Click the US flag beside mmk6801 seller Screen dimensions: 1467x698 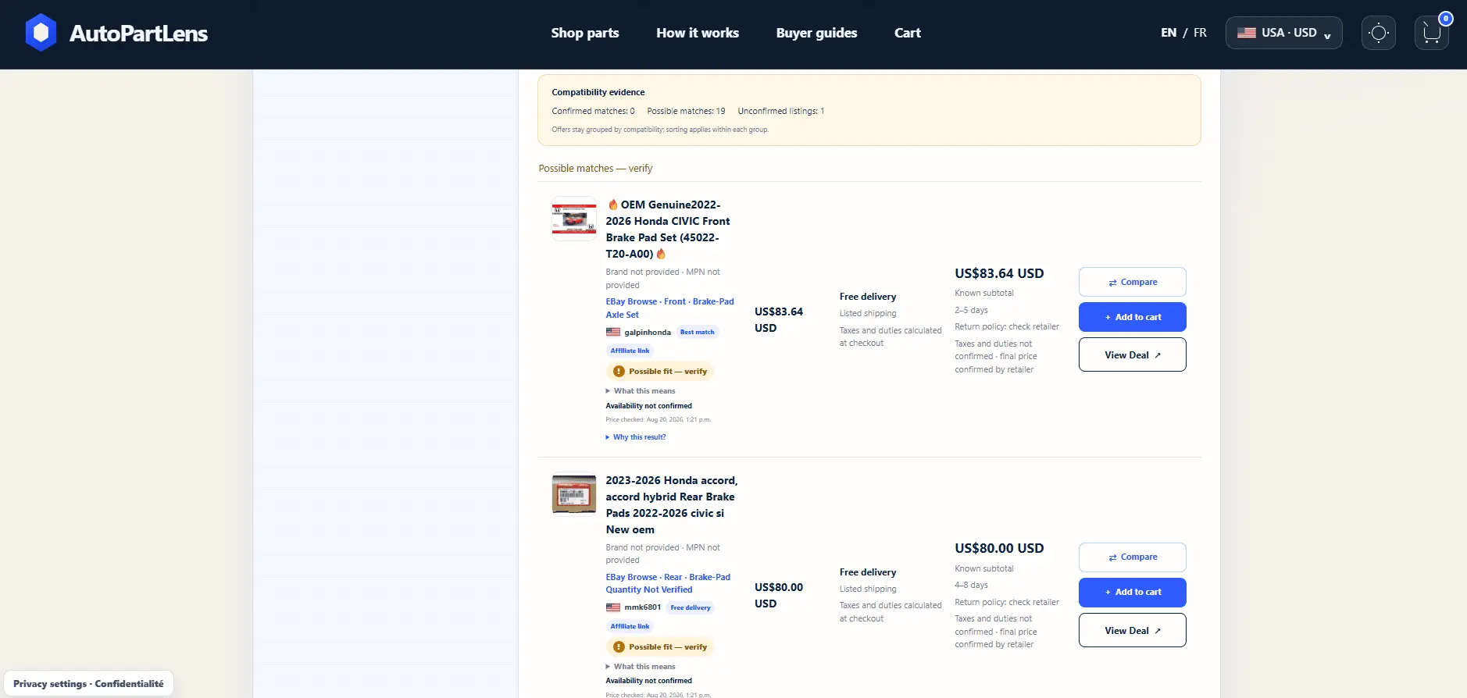click(613, 607)
